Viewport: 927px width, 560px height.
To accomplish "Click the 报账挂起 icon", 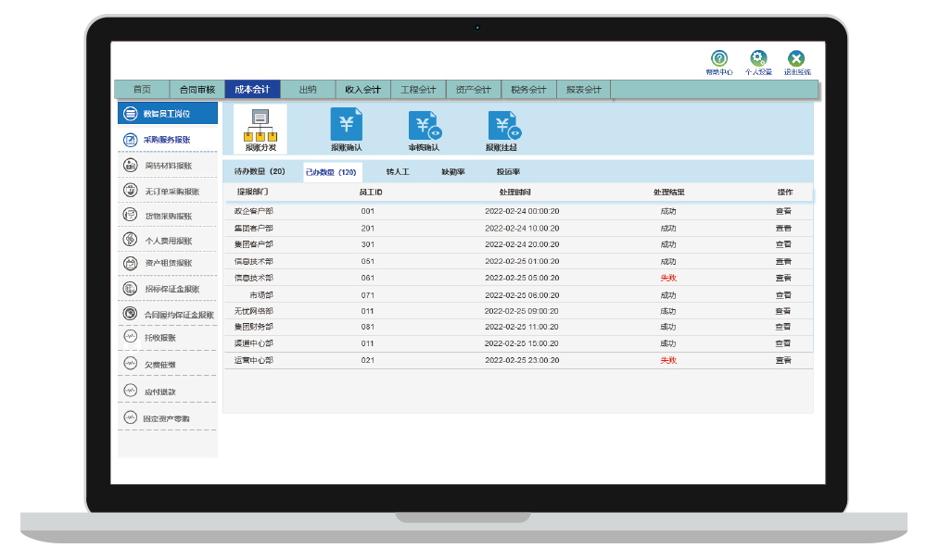I will 503,126.
